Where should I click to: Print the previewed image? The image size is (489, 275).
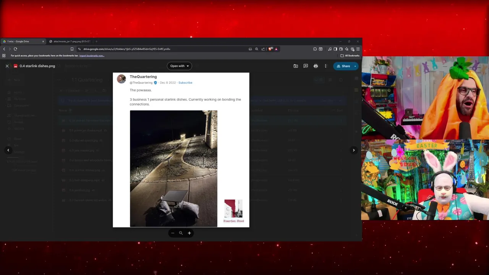click(x=316, y=66)
